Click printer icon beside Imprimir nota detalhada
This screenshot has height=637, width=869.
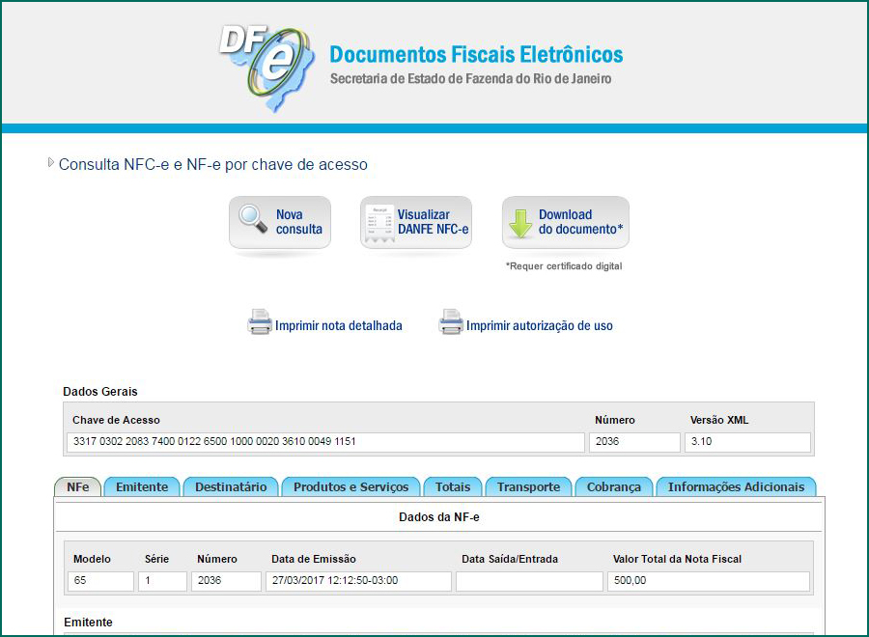(x=260, y=323)
